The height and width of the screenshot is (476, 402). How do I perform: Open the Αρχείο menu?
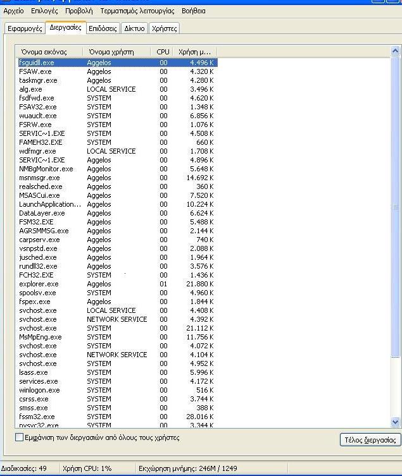tap(13, 11)
